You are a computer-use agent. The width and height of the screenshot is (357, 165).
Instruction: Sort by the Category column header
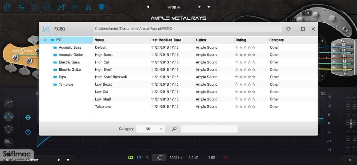coord(282,40)
